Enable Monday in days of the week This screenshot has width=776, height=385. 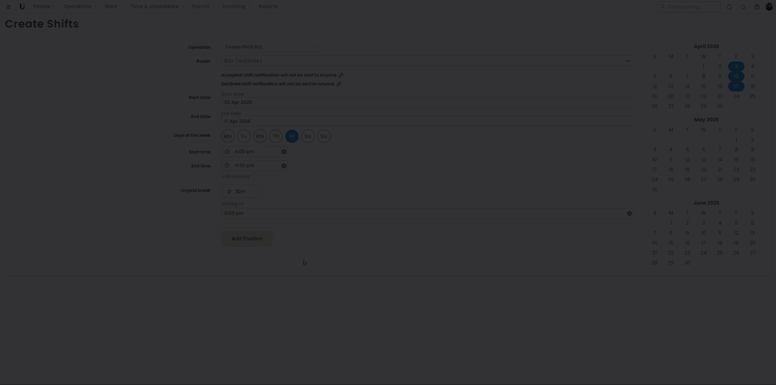(228, 136)
